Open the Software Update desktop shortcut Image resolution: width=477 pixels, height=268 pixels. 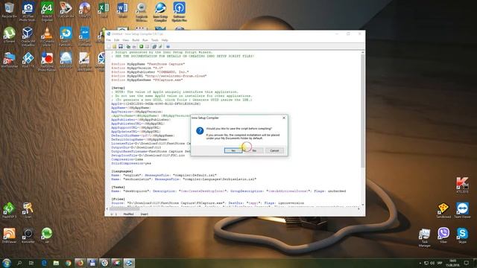[179, 12]
